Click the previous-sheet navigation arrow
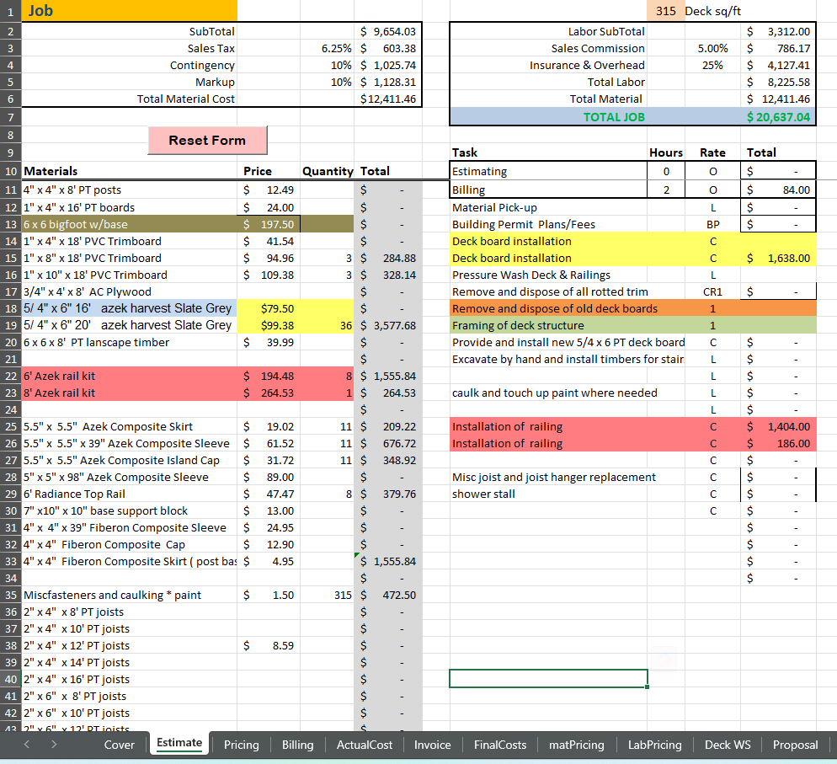 click(25, 745)
